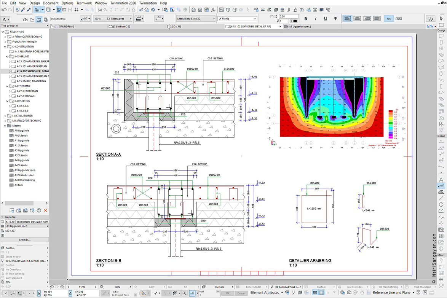Select the A3 Liggande master layout
The height and width of the screenshot is (298, 447).
(x=22, y=150)
